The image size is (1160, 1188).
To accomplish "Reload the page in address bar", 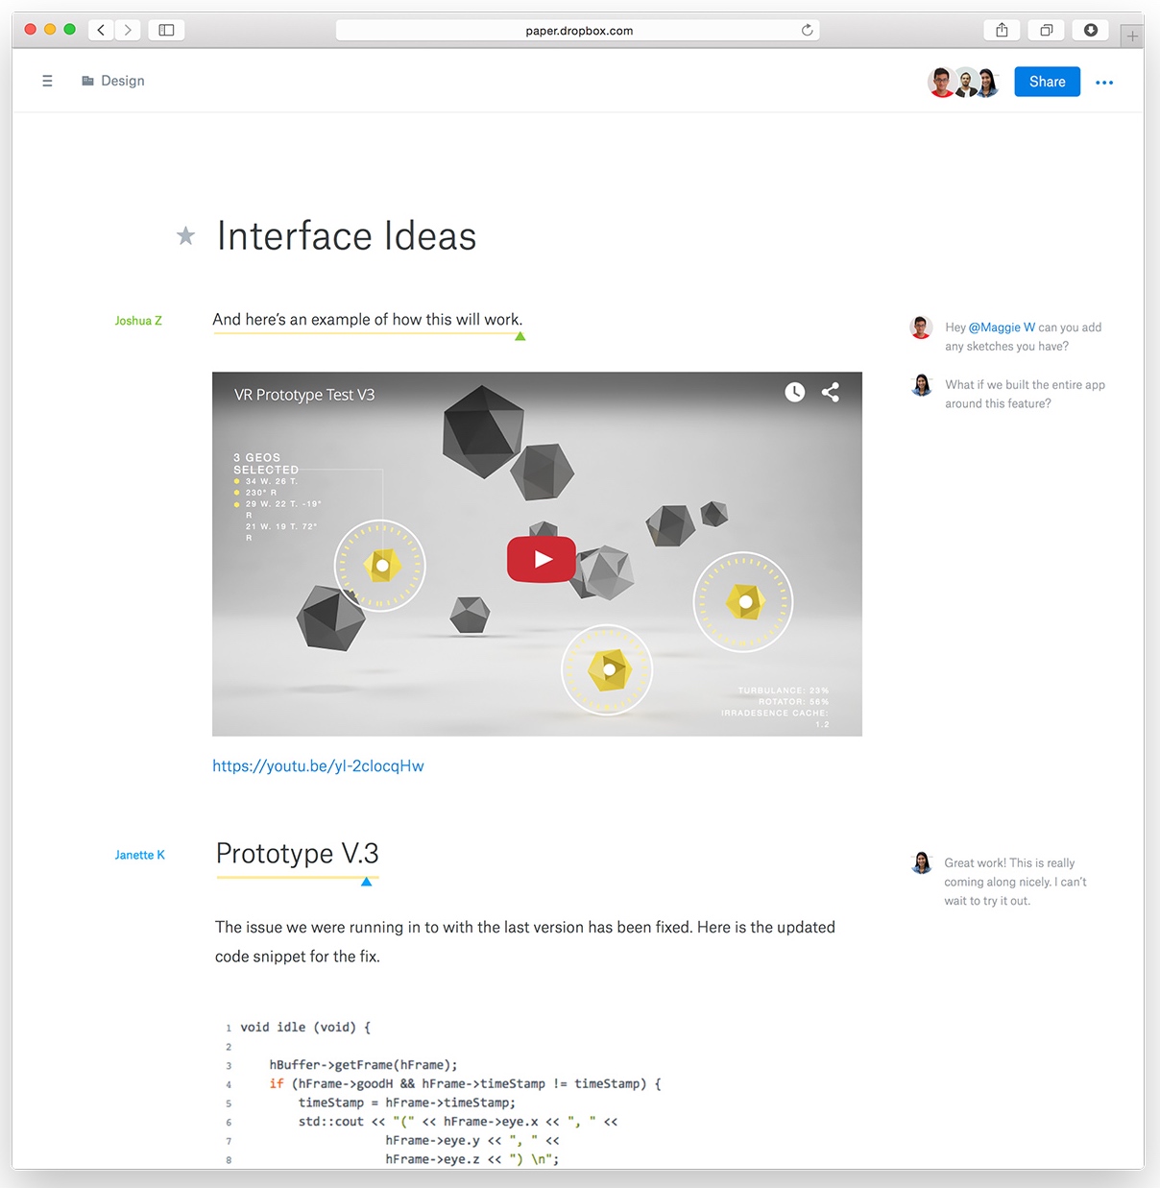I will [807, 31].
